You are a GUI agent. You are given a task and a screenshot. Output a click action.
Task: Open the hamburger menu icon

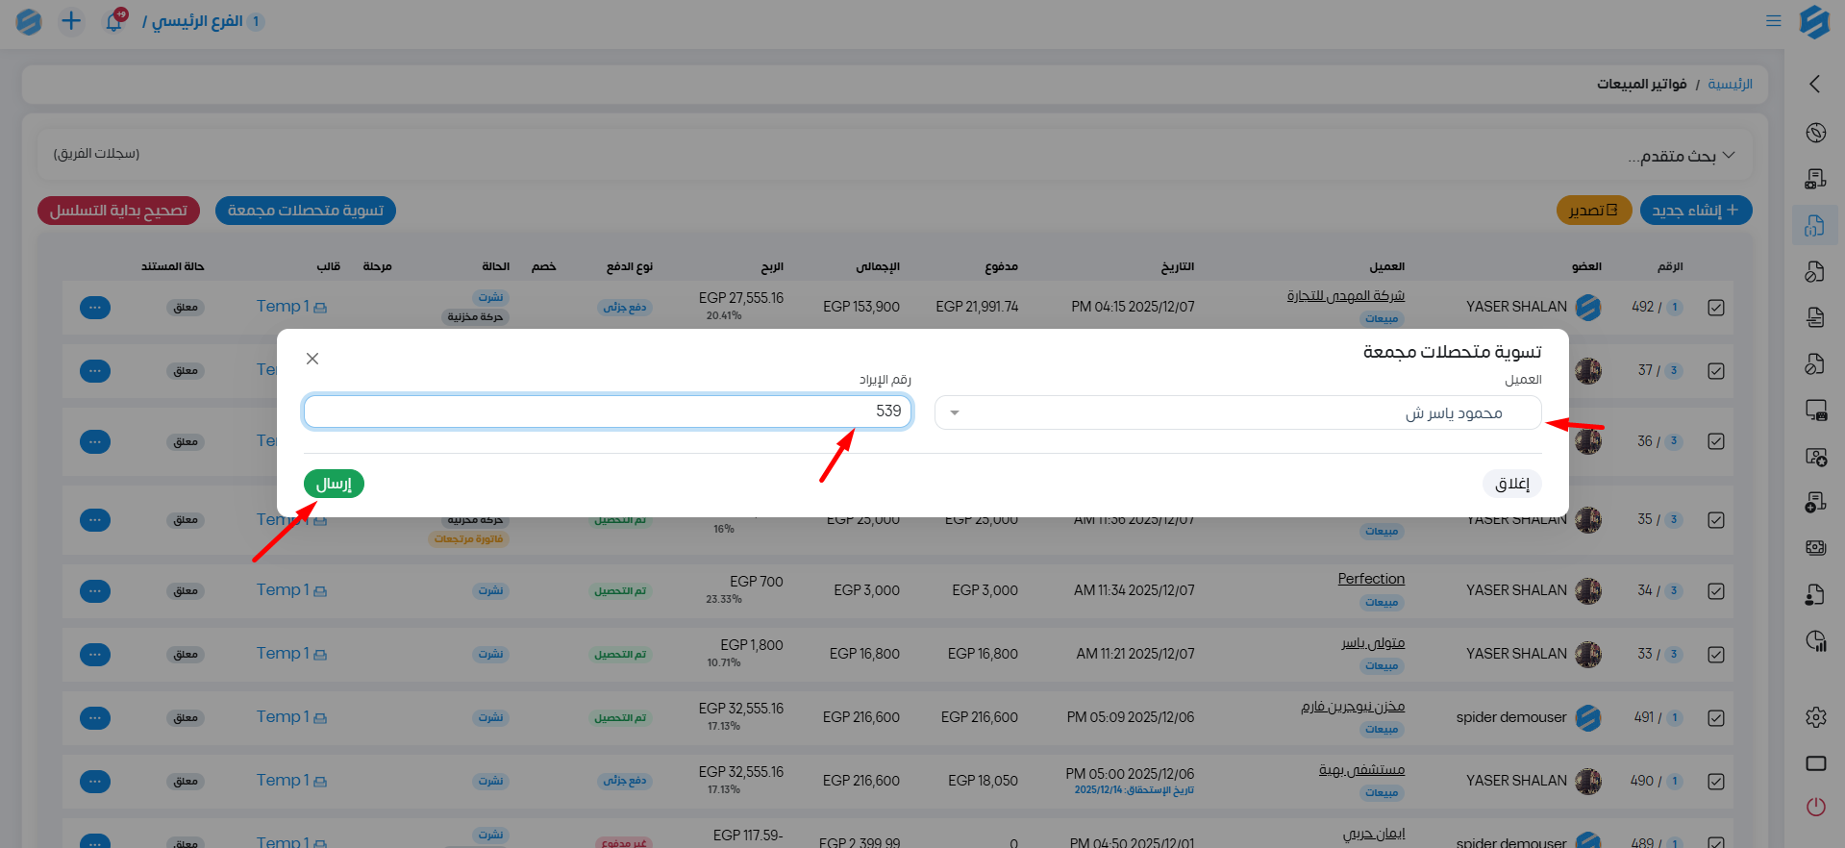click(1773, 21)
